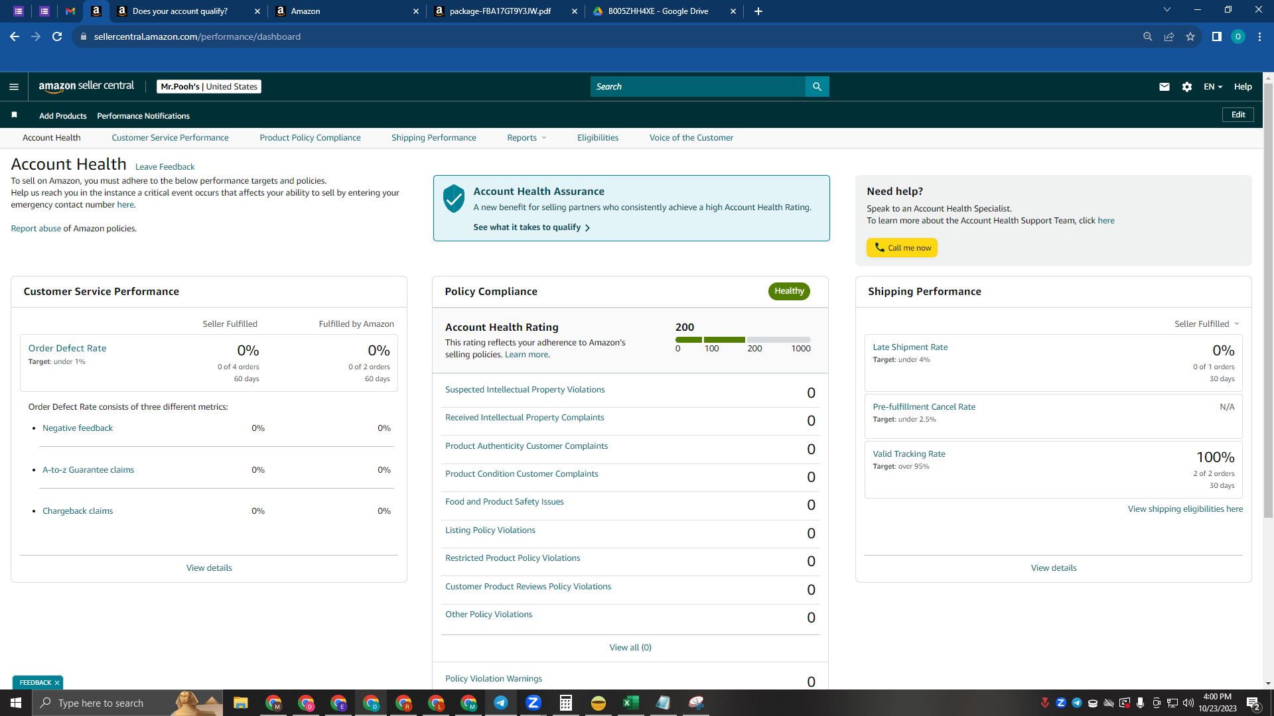Open the Chrome profile avatar
The width and height of the screenshot is (1274, 716).
click(1238, 36)
